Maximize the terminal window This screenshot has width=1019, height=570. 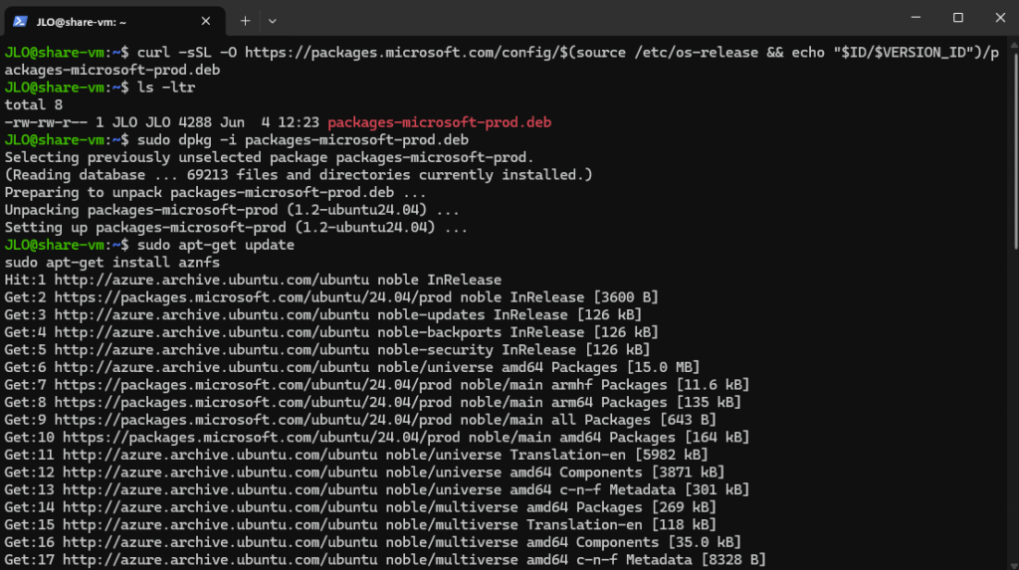point(958,18)
